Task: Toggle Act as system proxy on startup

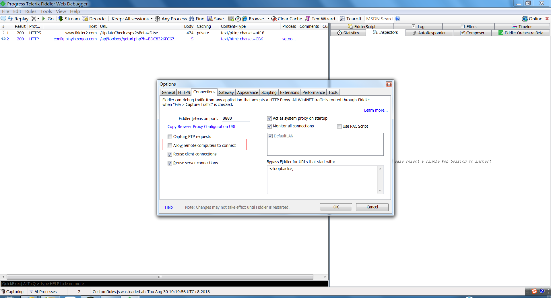Action: (x=269, y=118)
